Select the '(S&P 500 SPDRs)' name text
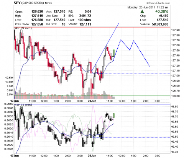184x158 pixels. (33, 3)
